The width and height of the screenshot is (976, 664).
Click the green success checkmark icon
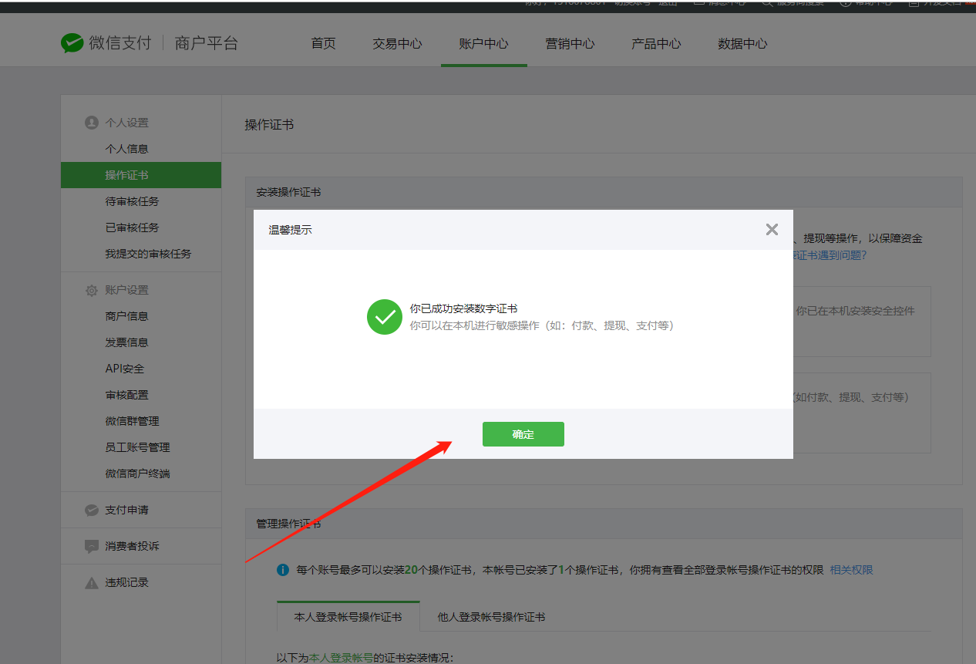point(385,317)
